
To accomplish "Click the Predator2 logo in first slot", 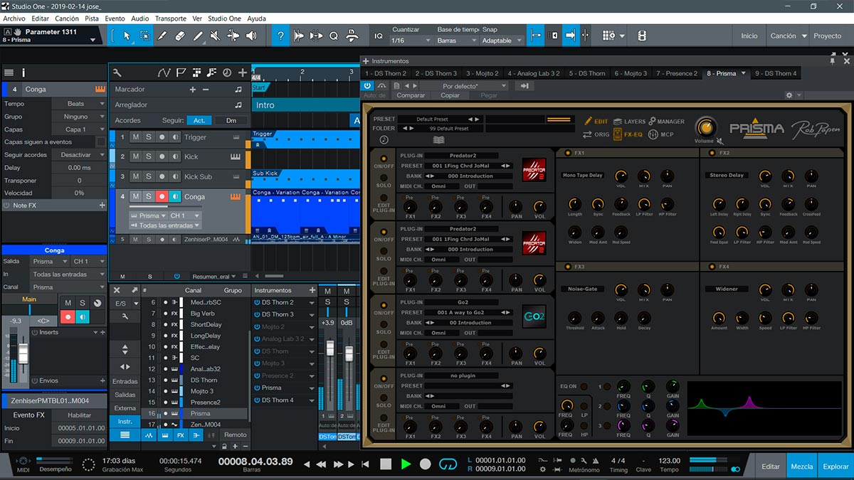I will pos(534,170).
